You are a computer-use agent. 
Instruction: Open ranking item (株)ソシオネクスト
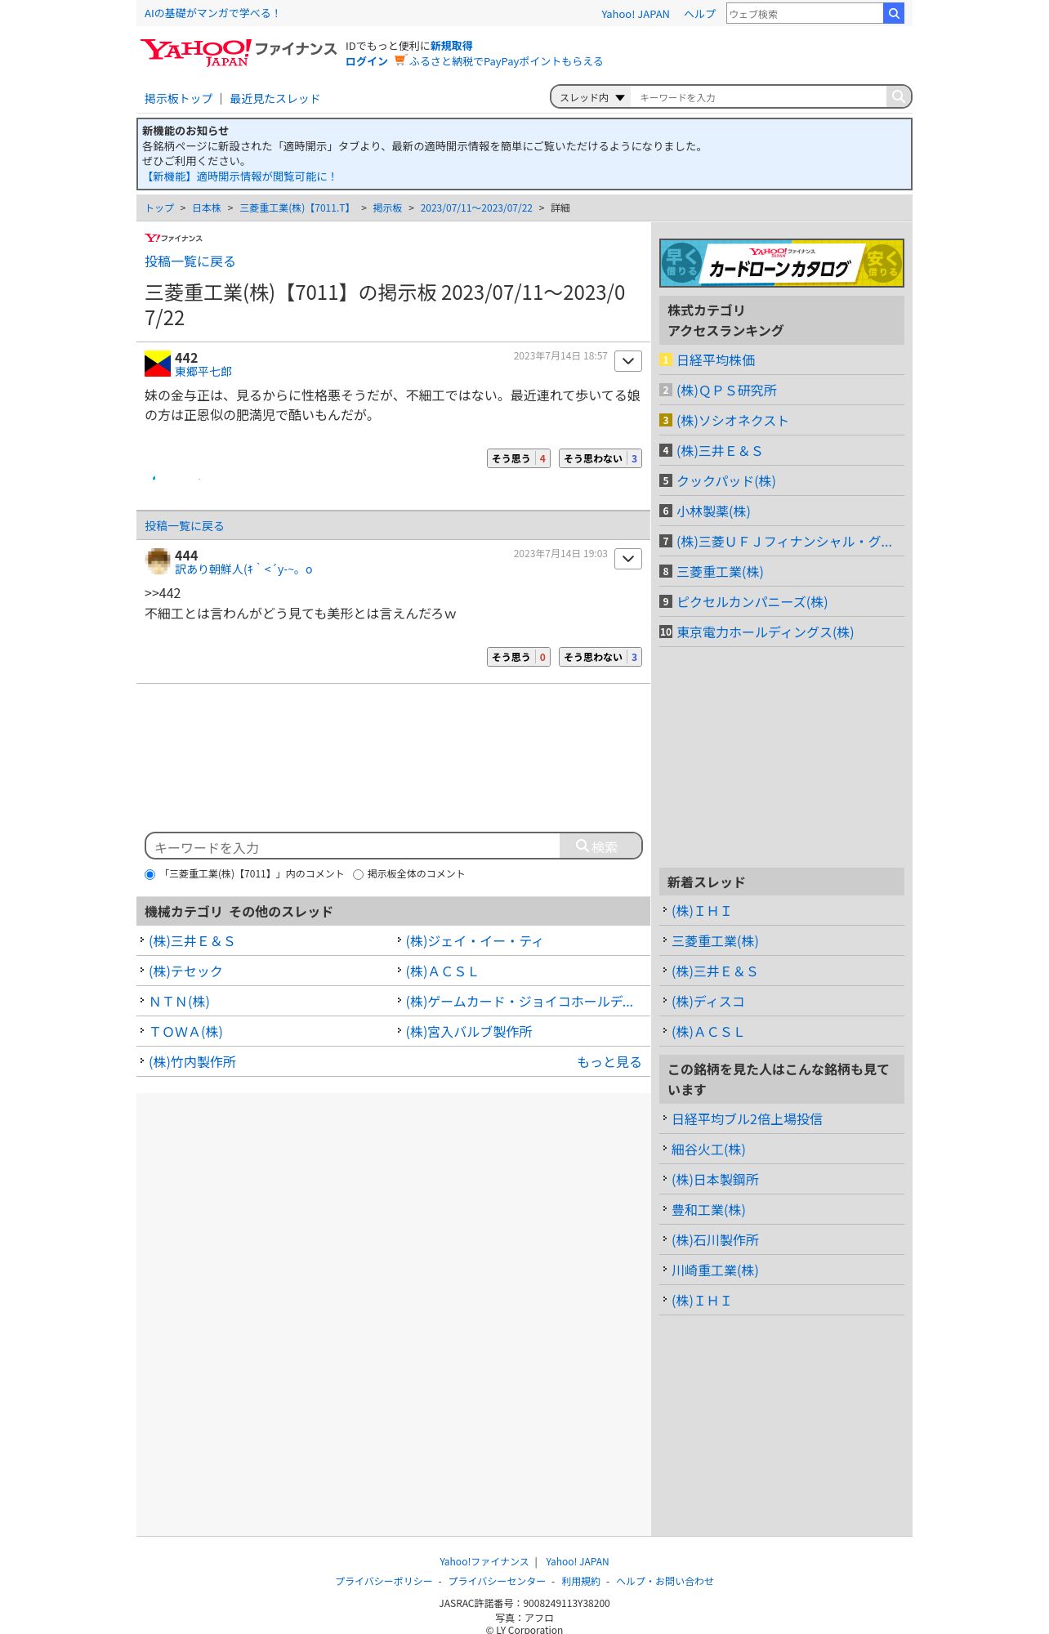coord(732,421)
